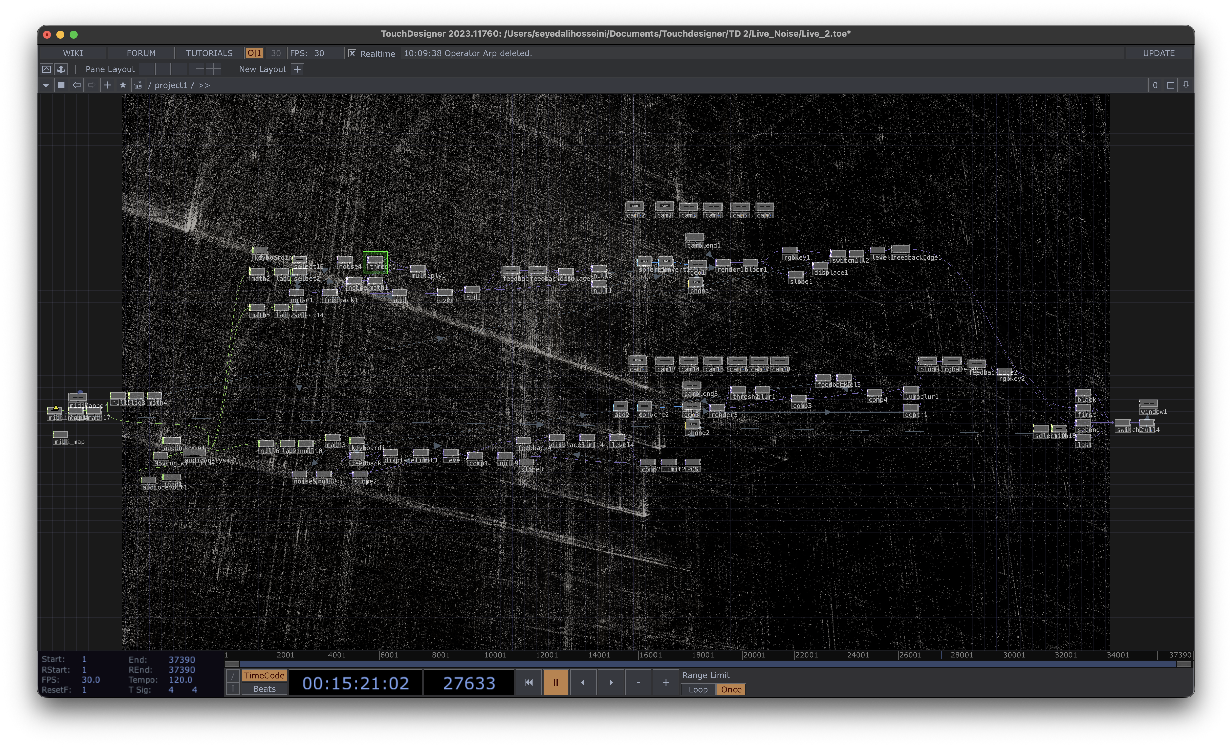Viewport: 1232px width, 747px height.
Task: Open the pane type dropdown arrow
Action: point(46,85)
